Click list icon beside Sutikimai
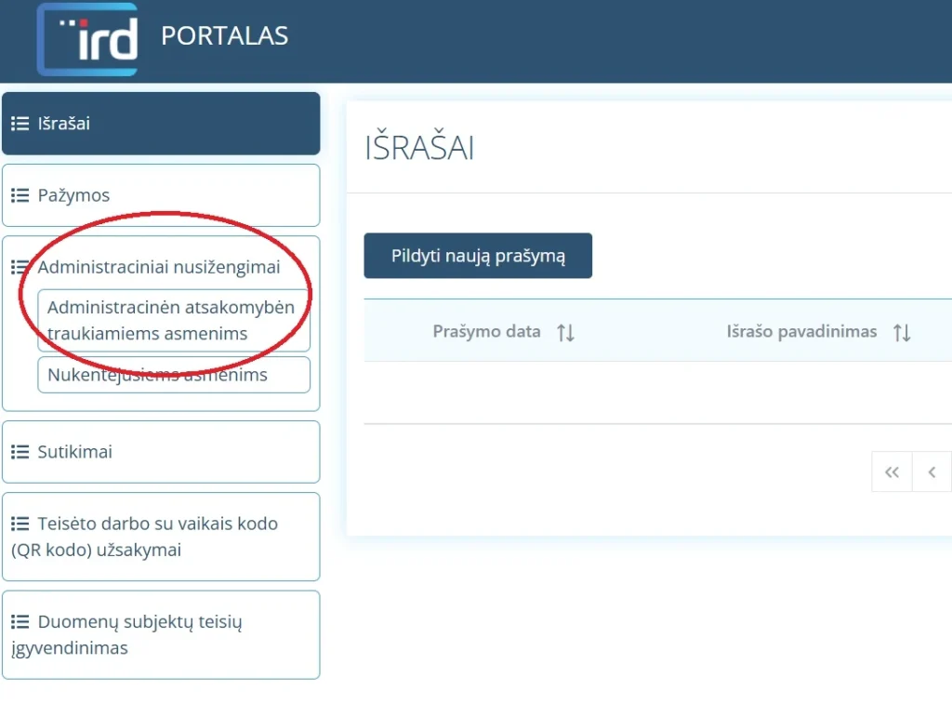Image resolution: width=952 pixels, height=704 pixels. [x=20, y=452]
